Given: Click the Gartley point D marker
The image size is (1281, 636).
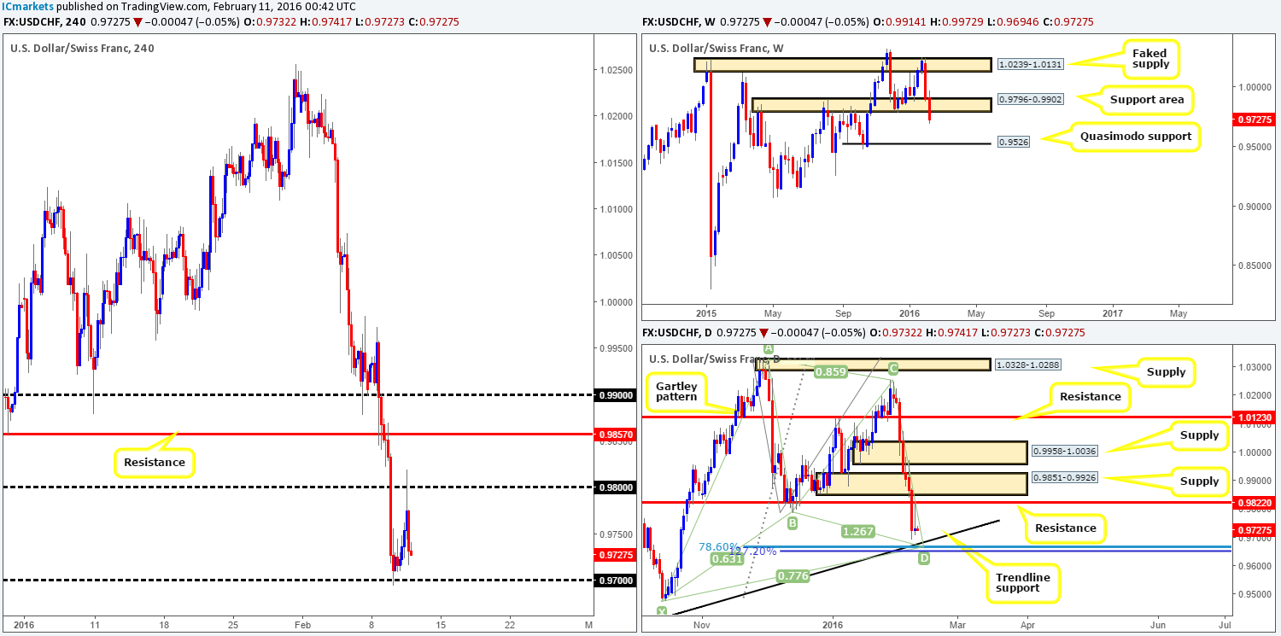Looking at the screenshot, I should [923, 558].
